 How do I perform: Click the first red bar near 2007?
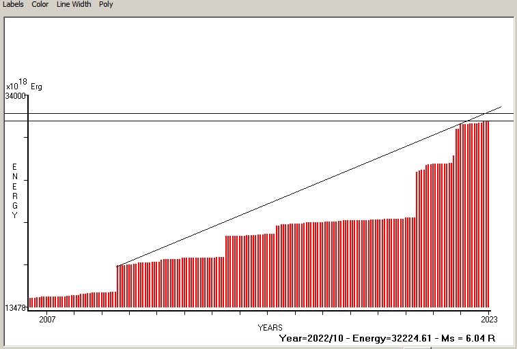pyautogui.click(x=31, y=303)
